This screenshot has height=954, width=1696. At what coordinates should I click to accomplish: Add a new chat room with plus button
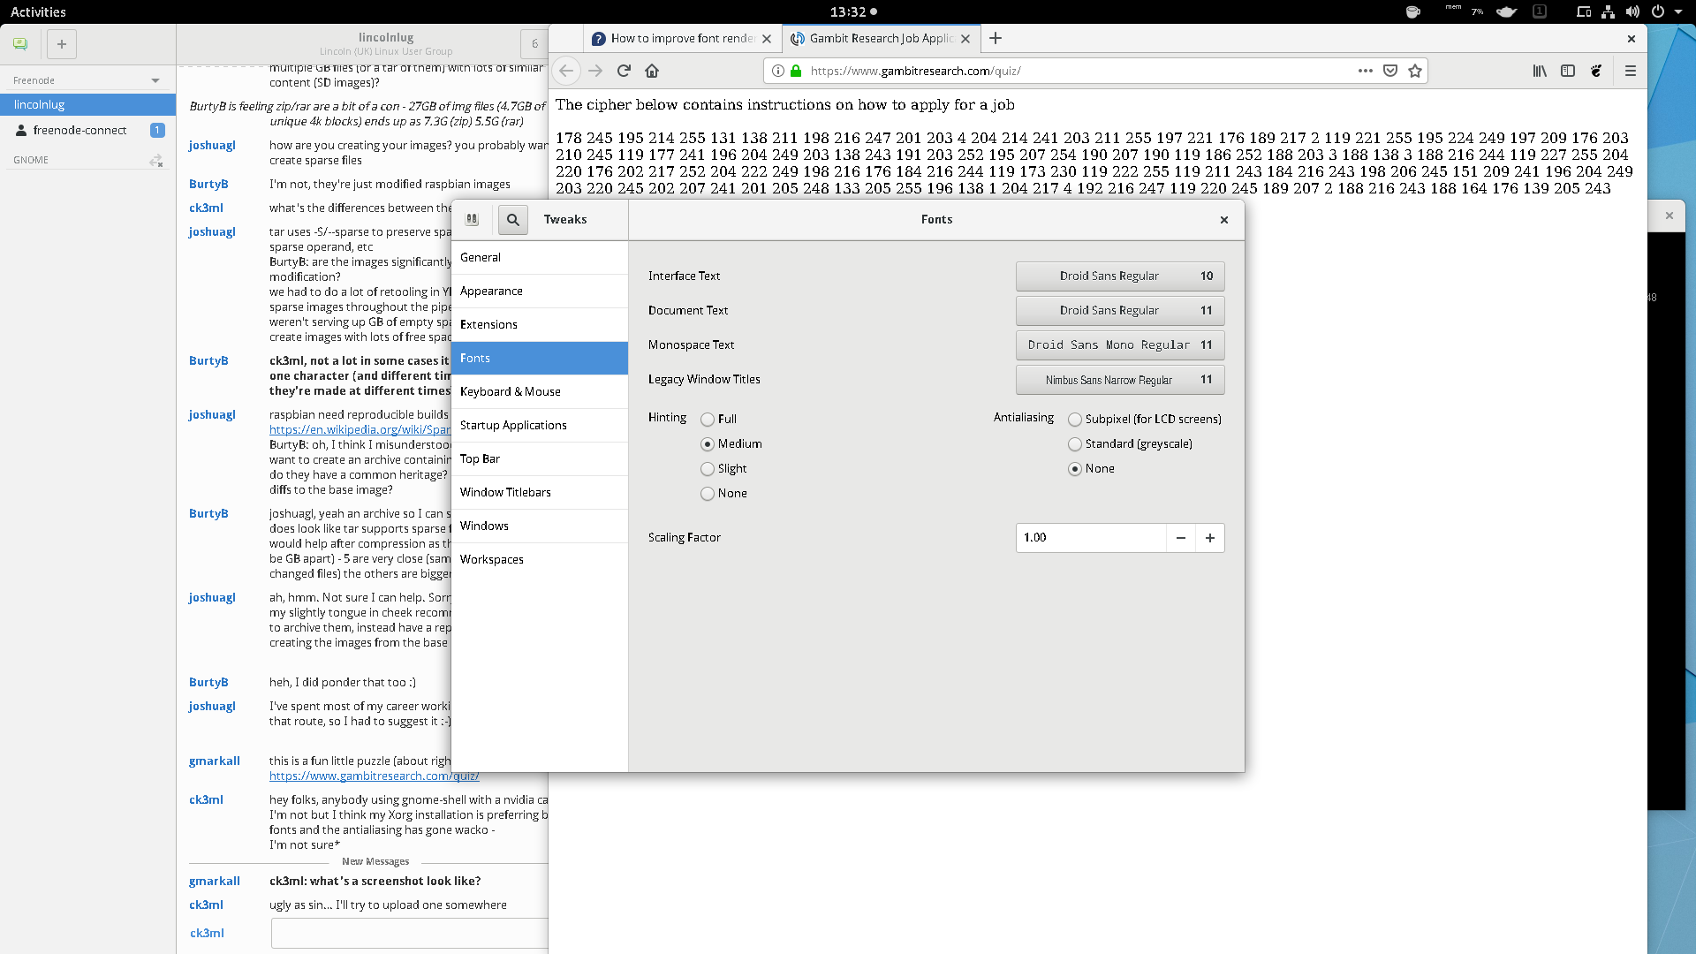click(62, 44)
